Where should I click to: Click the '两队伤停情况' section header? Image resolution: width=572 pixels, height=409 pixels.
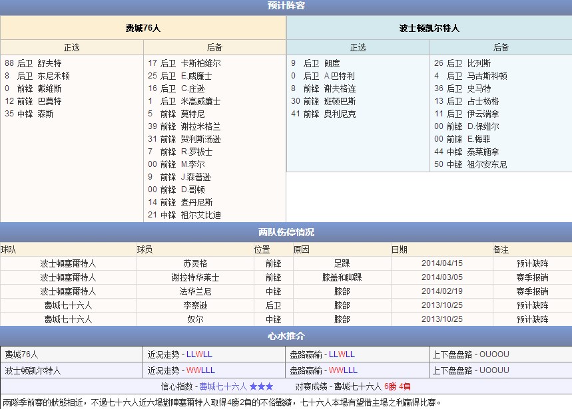coord(286,232)
